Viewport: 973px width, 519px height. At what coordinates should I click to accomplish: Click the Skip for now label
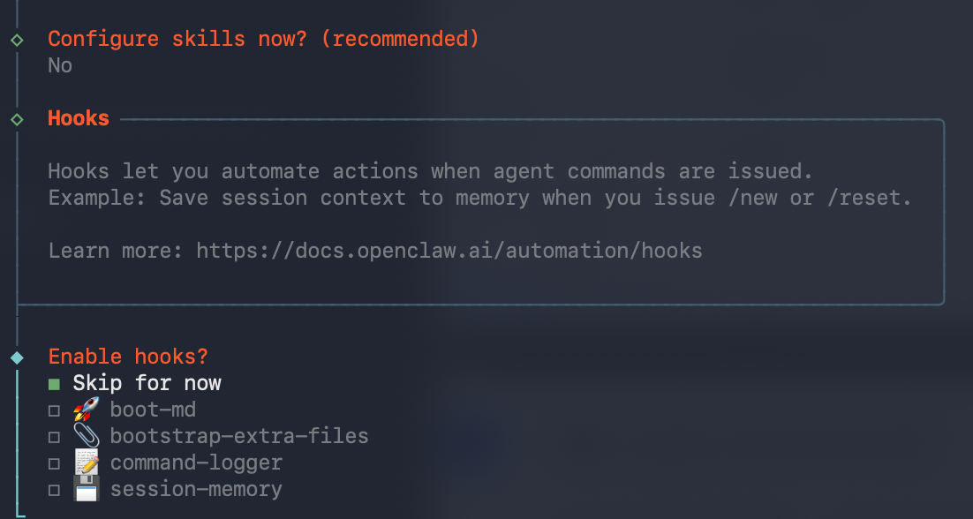point(147,383)
